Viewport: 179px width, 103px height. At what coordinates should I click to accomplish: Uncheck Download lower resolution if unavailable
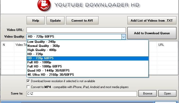click(28, 81)
